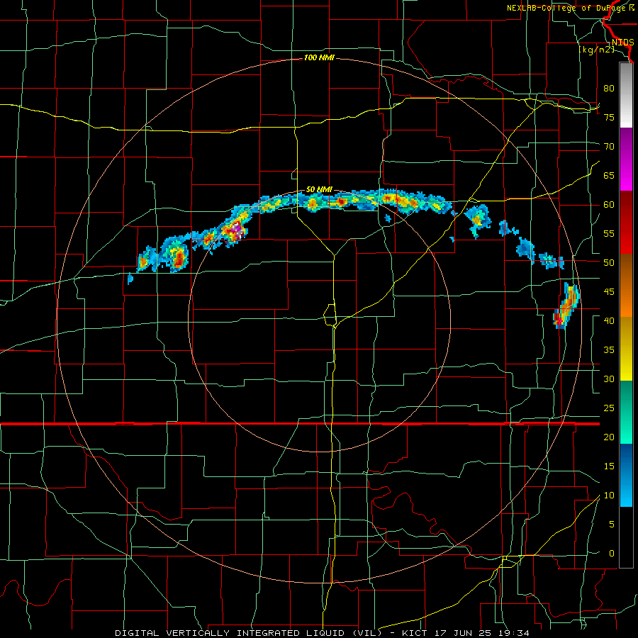The image size is (638, 638).
Task: Click the magenta segment of the VIL legend
Action: tap(626, 159)
